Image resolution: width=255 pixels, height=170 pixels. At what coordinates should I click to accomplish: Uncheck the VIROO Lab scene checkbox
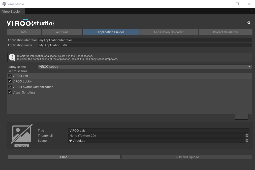(10, 76)
